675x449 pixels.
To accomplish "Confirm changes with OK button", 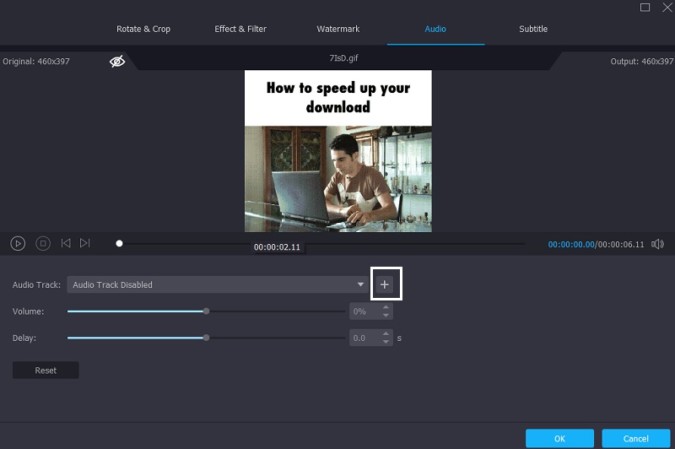I will [x=559, y=439].
